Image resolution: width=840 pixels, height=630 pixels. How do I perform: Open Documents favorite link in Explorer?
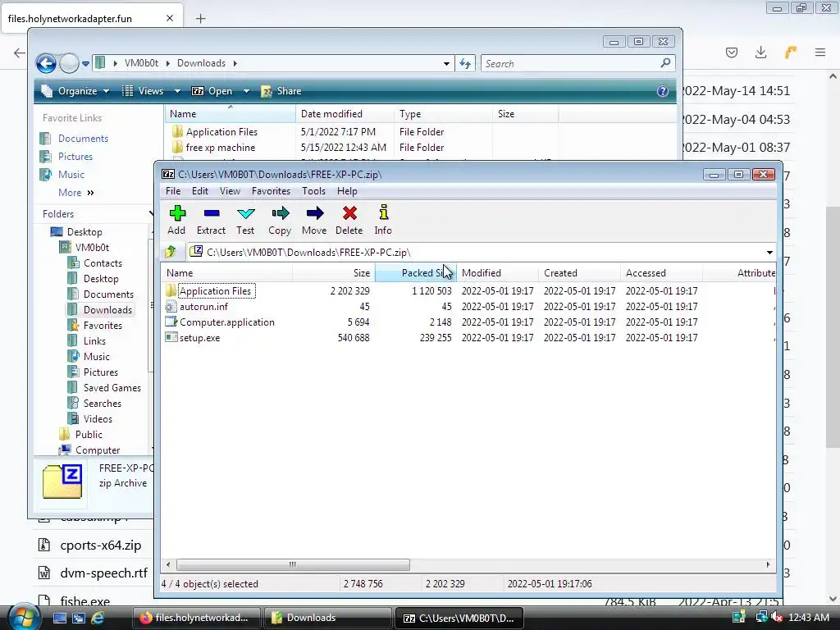pyautogui.click(x=83, y=138)
